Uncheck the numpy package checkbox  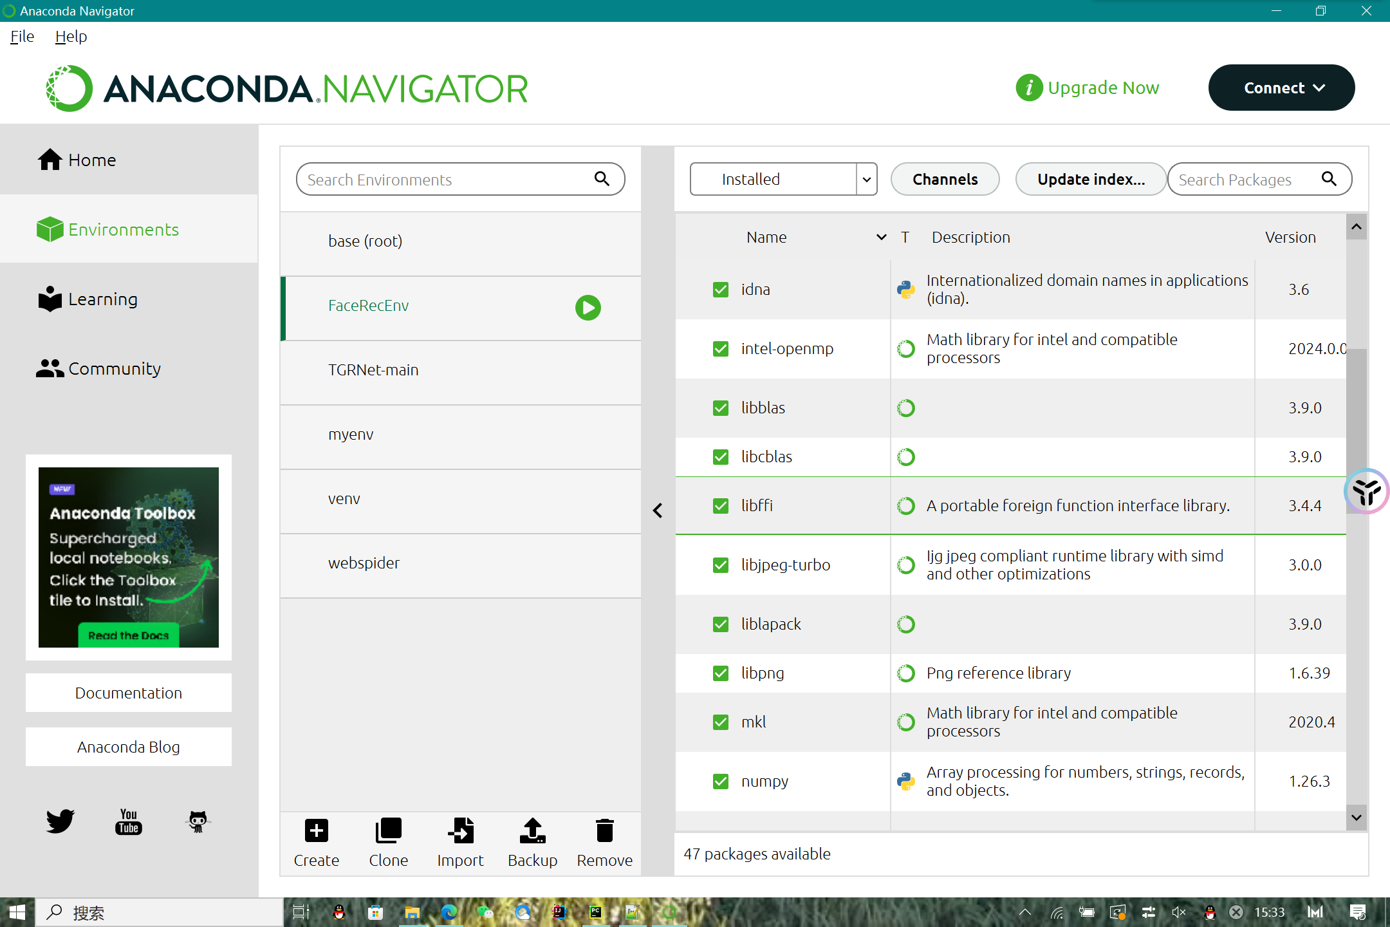tap(721, 781)
